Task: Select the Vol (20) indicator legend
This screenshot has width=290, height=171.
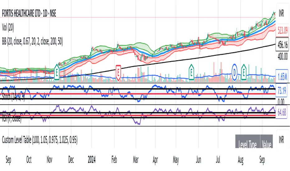Action: point(8,28)
